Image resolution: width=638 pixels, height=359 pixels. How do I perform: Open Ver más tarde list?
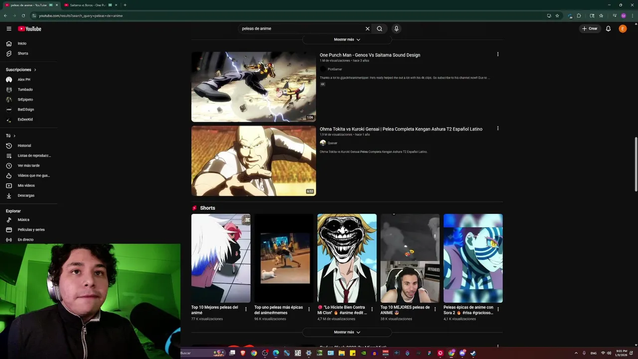pyautogui.click(x=29, y=166)
